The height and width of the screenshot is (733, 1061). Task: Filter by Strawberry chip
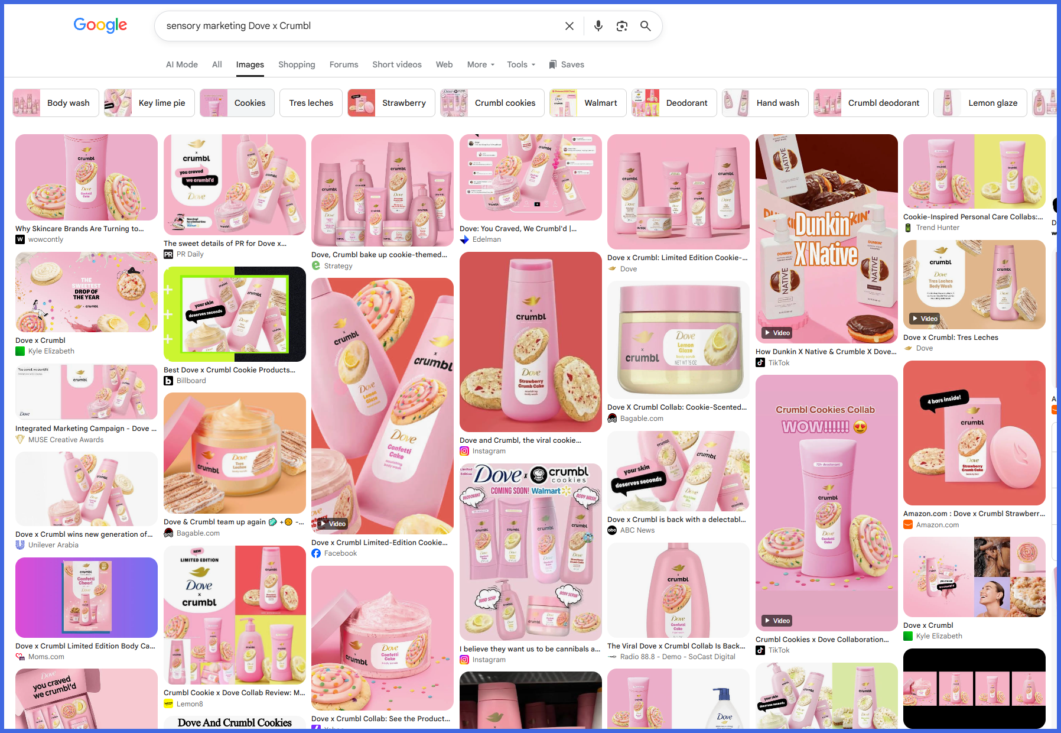point(391,103)
